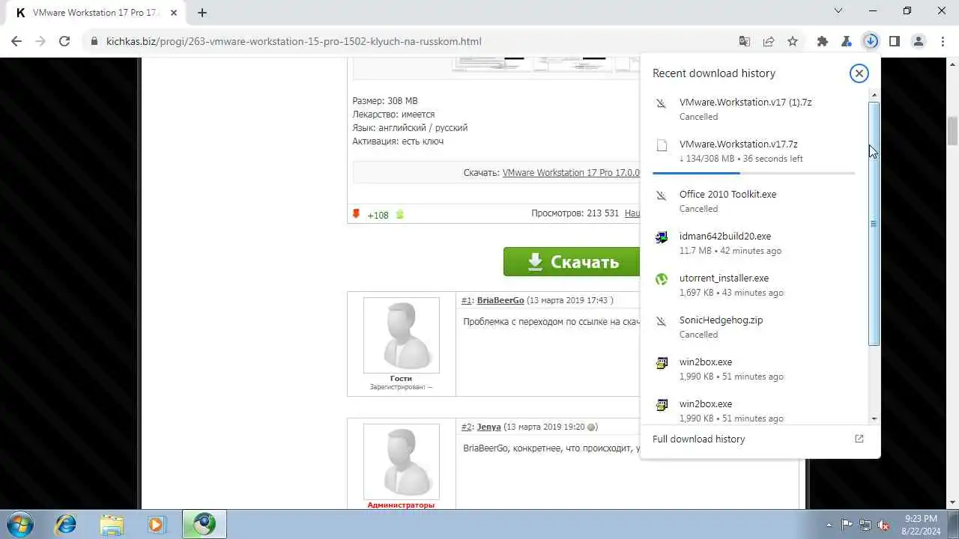The image size is (959, 539).
Task: Reload the page with refresh icon
Action: tap(64, 42)
